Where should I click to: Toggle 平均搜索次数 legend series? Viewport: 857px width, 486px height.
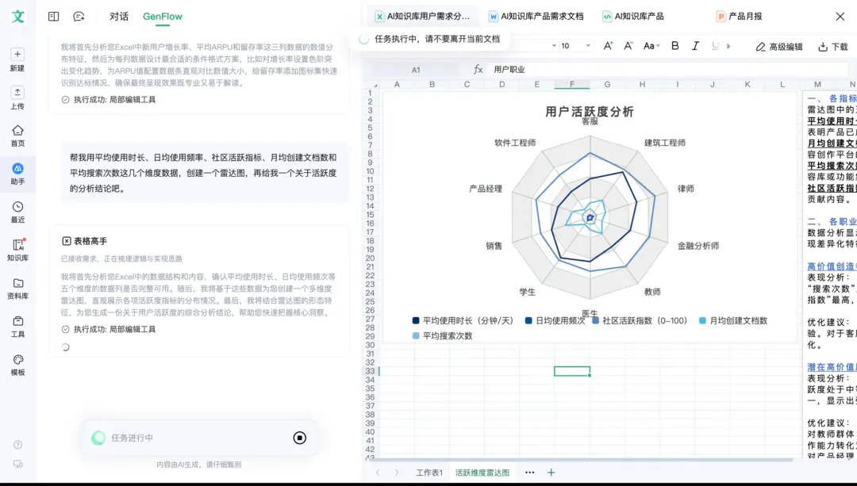pyautogui.click(x=442, y=336)
